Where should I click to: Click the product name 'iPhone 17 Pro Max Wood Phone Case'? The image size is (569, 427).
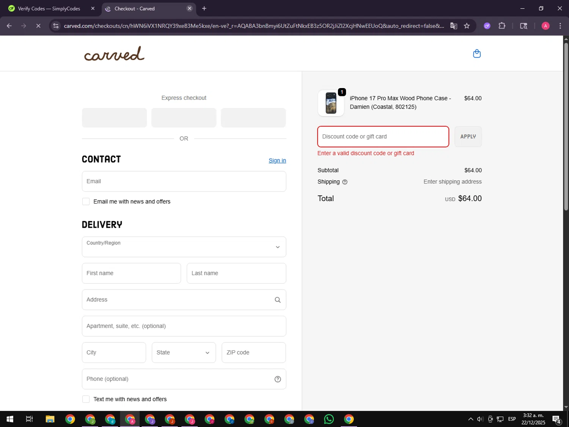pyautogui.click(x=399, y=98)
